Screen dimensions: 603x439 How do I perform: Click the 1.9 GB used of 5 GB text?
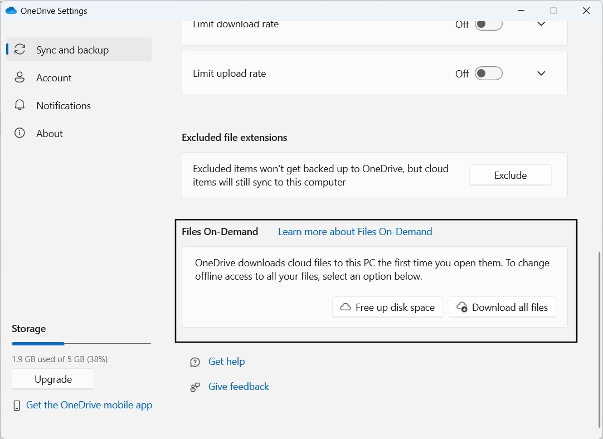60,359
